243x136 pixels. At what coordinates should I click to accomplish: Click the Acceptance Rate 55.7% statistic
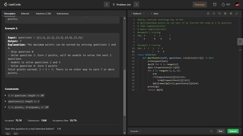tap(65, 121)
